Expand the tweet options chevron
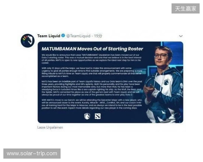The image size is (203, 162). click(181, 36)
